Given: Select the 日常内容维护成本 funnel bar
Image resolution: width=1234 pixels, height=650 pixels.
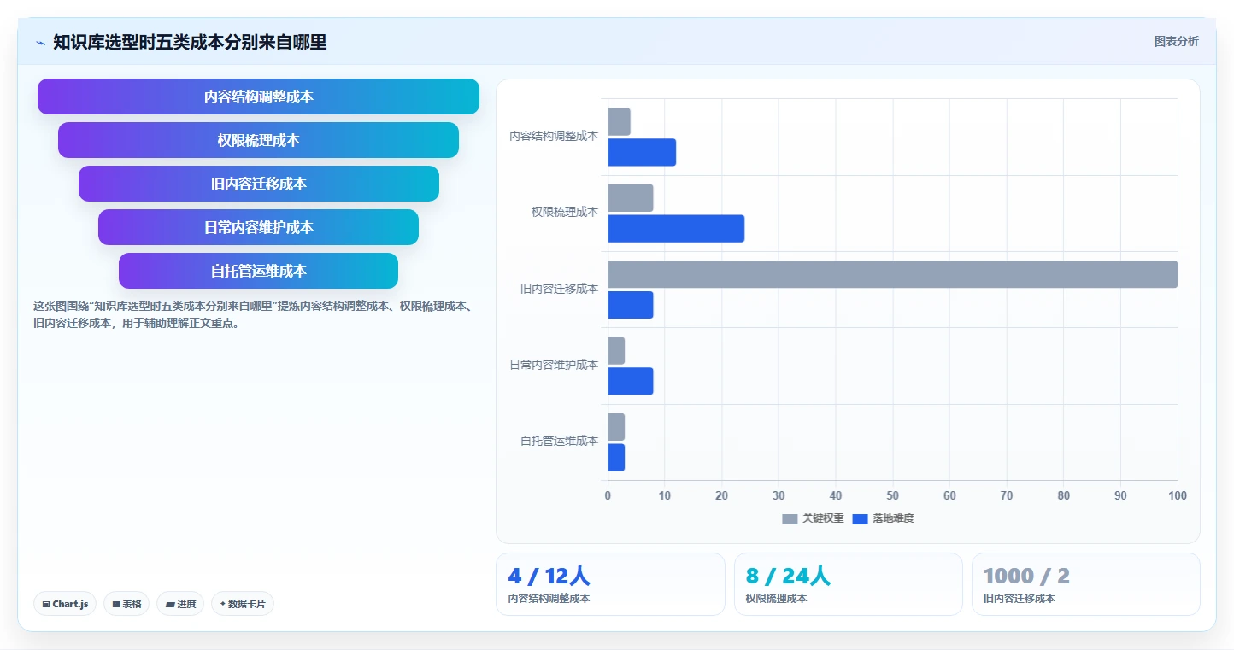Looking at the screenshot, I should (x=258, y=227).
